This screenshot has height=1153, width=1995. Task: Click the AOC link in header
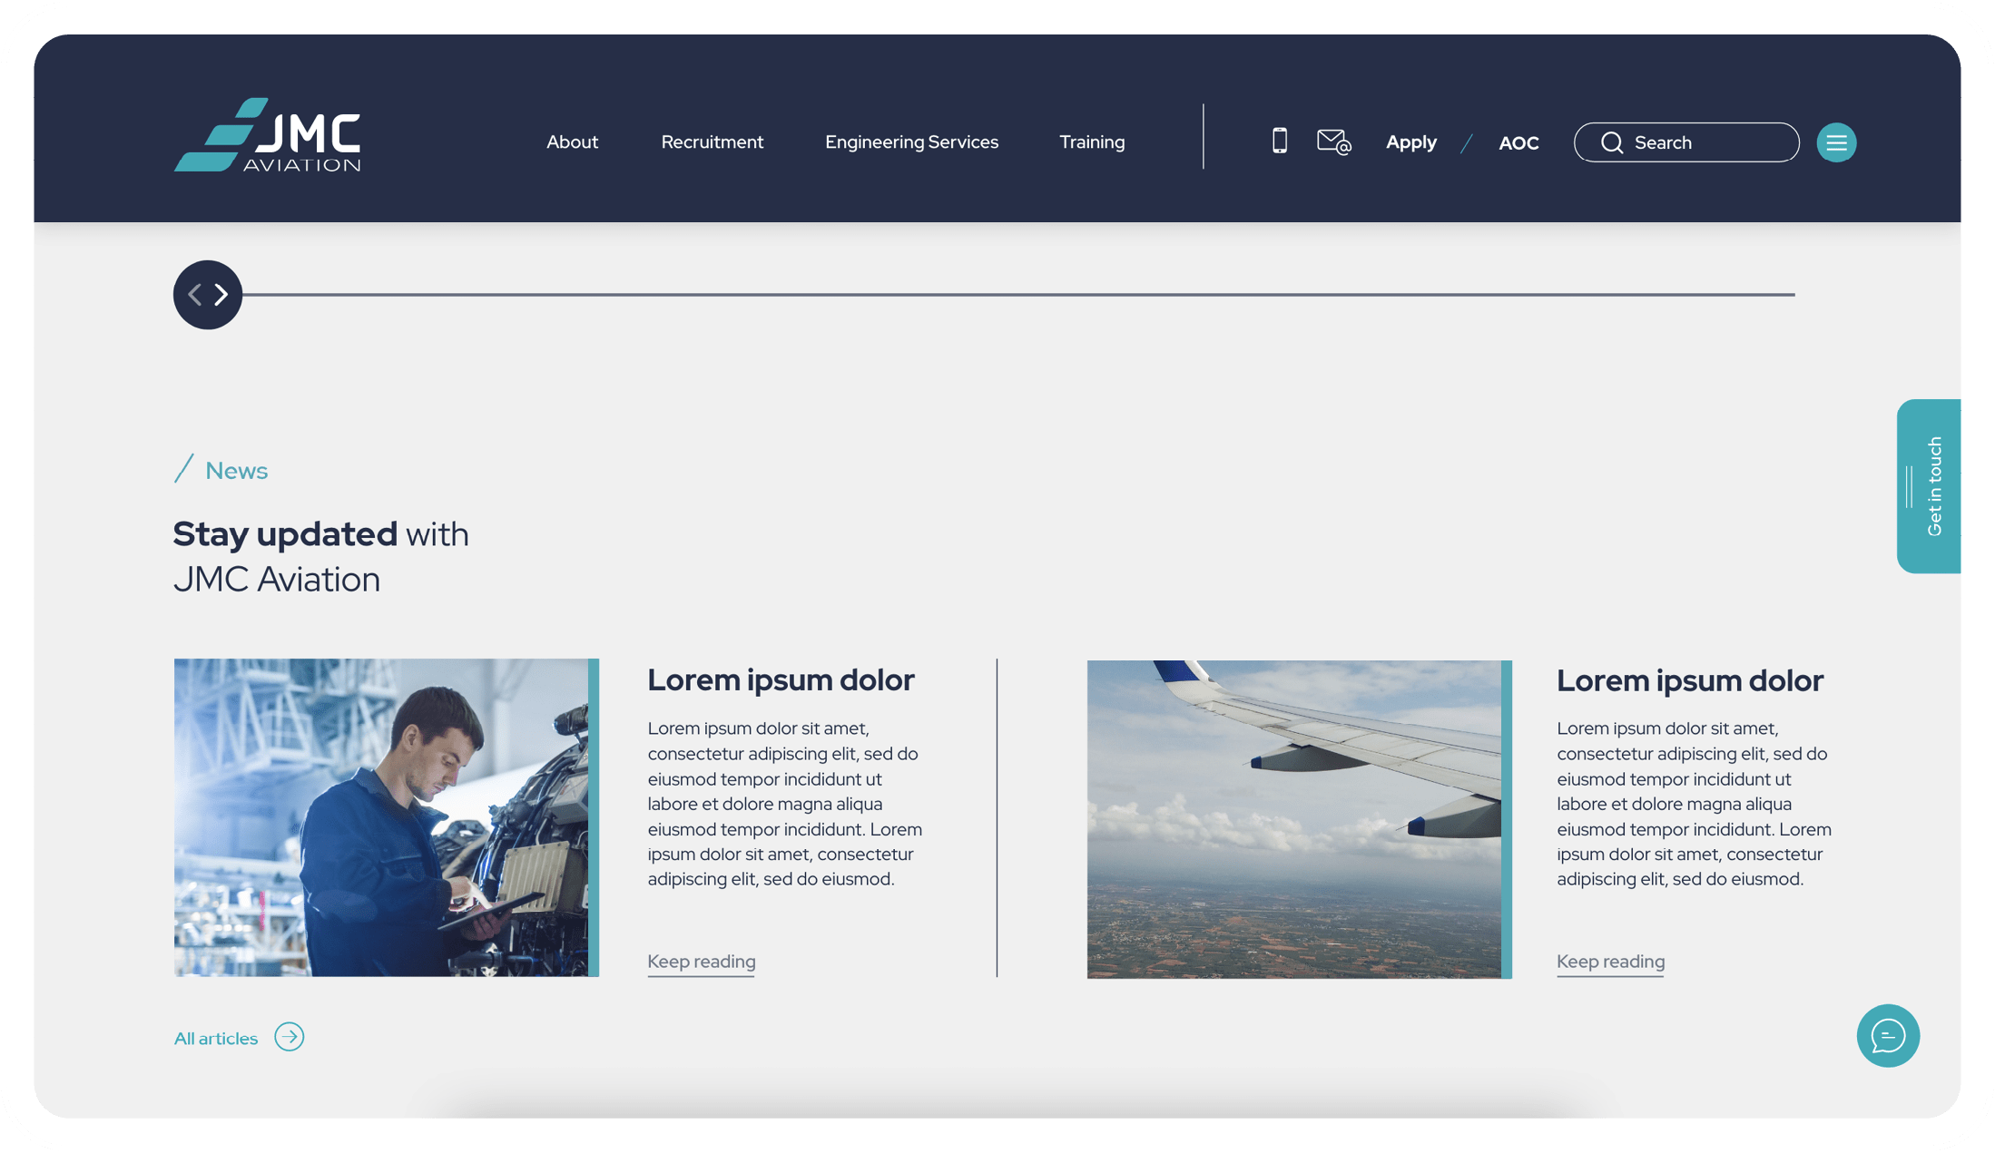[1518, 143]
